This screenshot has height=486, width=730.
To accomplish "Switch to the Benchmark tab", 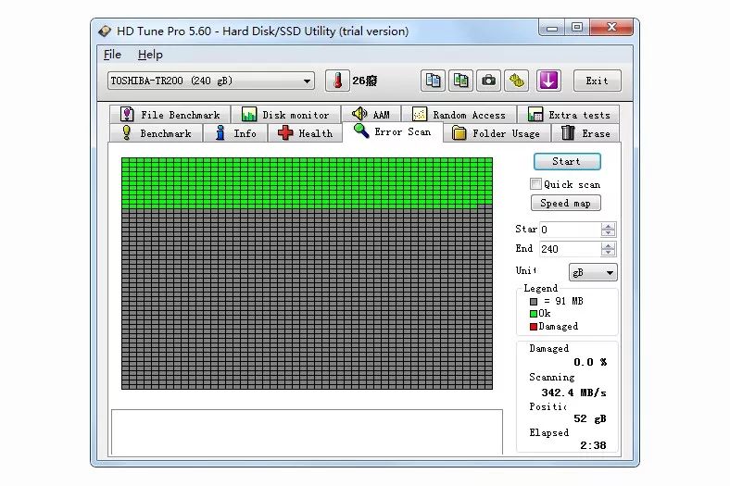I will pos(156,133).
